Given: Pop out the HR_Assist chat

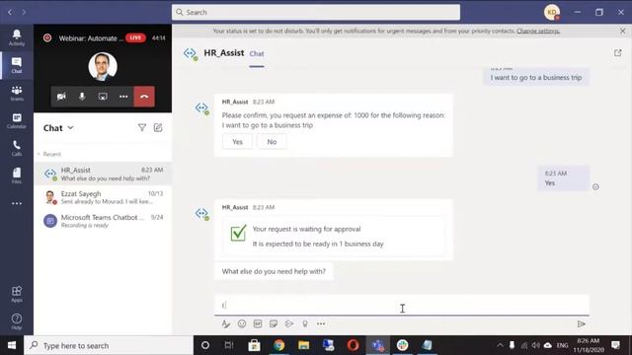Looking at the screenshot, I should tap(617, 52).
